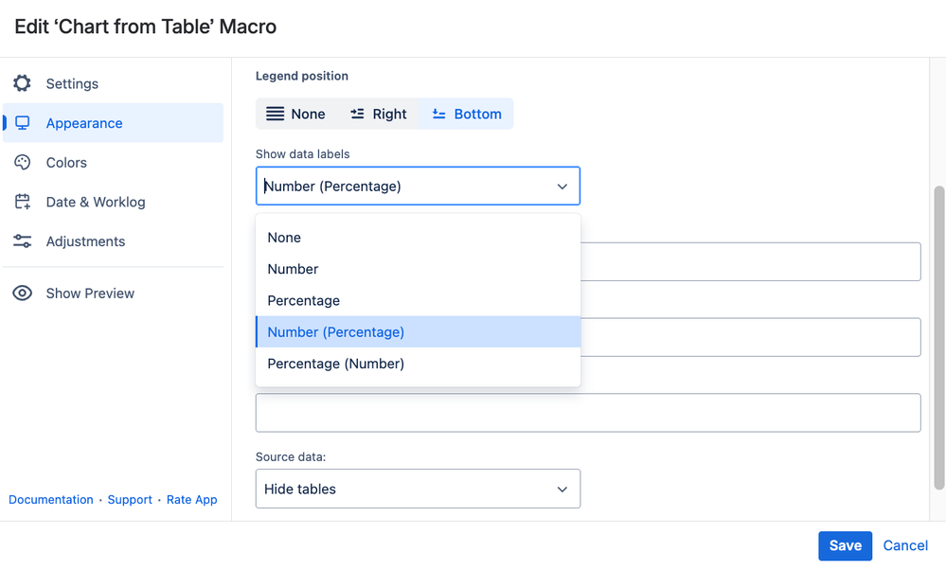Click the Support link
The image size is (946, 570).
pos(130,500)
